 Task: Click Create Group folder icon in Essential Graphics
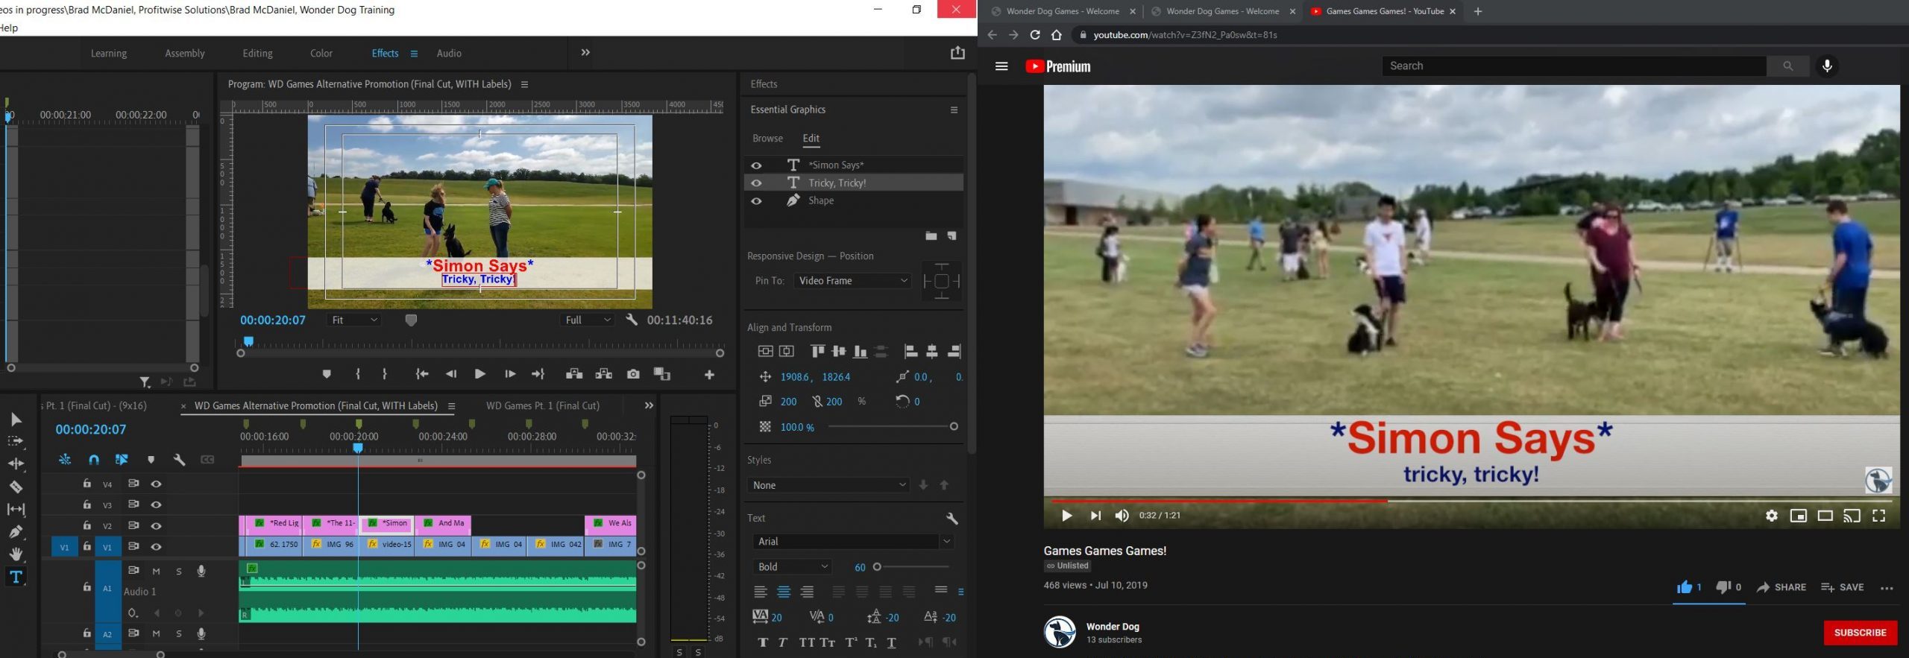[931, 236]
